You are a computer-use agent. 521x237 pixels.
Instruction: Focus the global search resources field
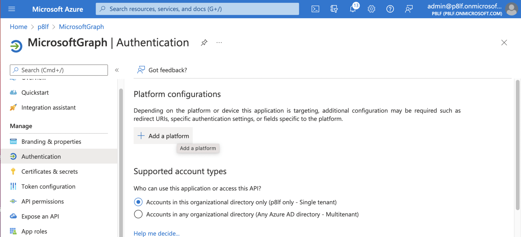pos(197,9)
